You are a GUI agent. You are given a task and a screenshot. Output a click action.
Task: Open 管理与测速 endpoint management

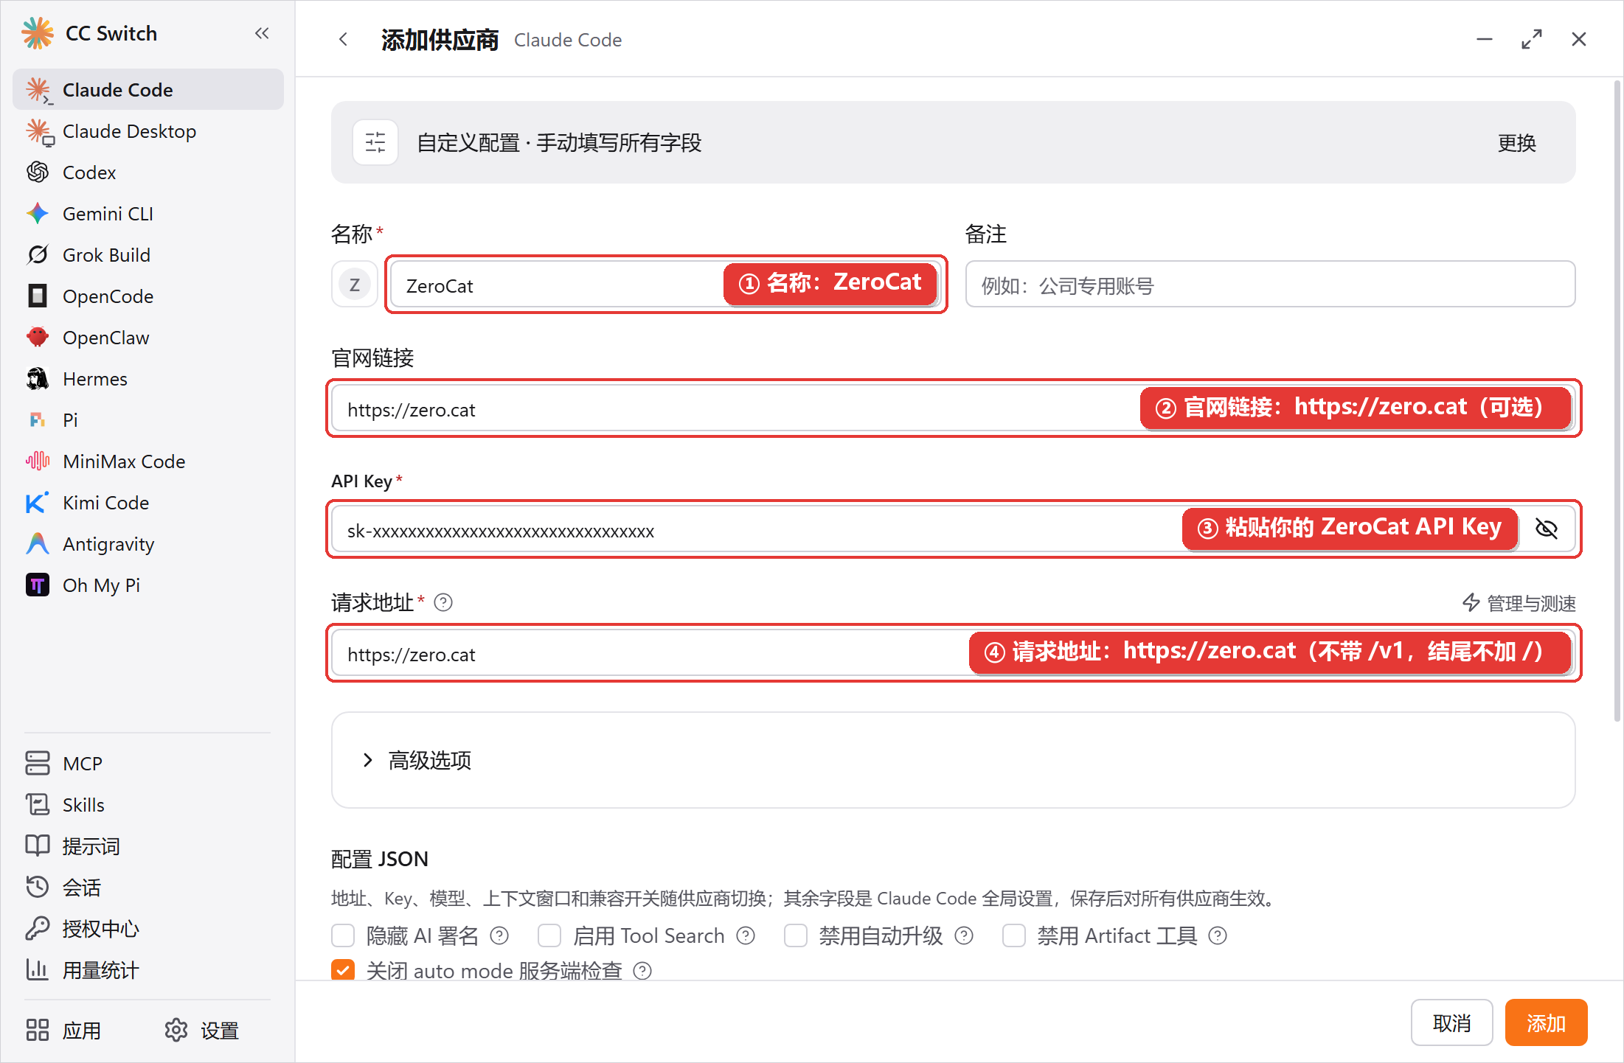[1519, 603]
